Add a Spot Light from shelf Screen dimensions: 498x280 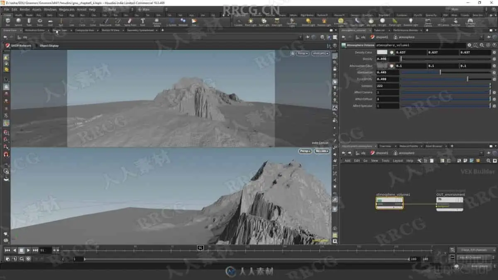click(x=264, y=22)
